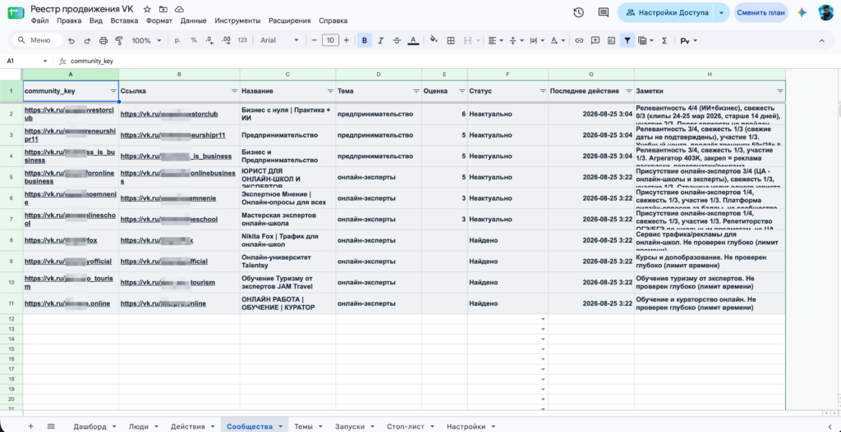This screenshot has width=841, height=432.
Task: Open the Вставка menu
Action: [124, 20]
